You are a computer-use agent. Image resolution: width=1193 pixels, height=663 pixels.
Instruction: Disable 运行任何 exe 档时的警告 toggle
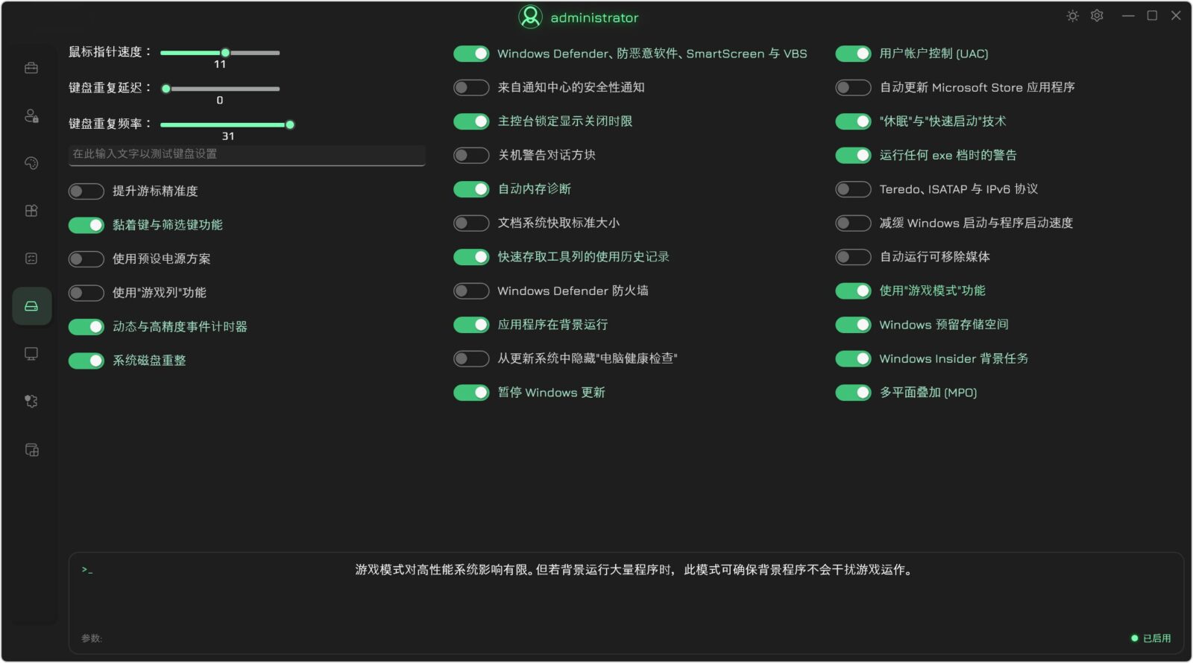[x=853, y=155]
